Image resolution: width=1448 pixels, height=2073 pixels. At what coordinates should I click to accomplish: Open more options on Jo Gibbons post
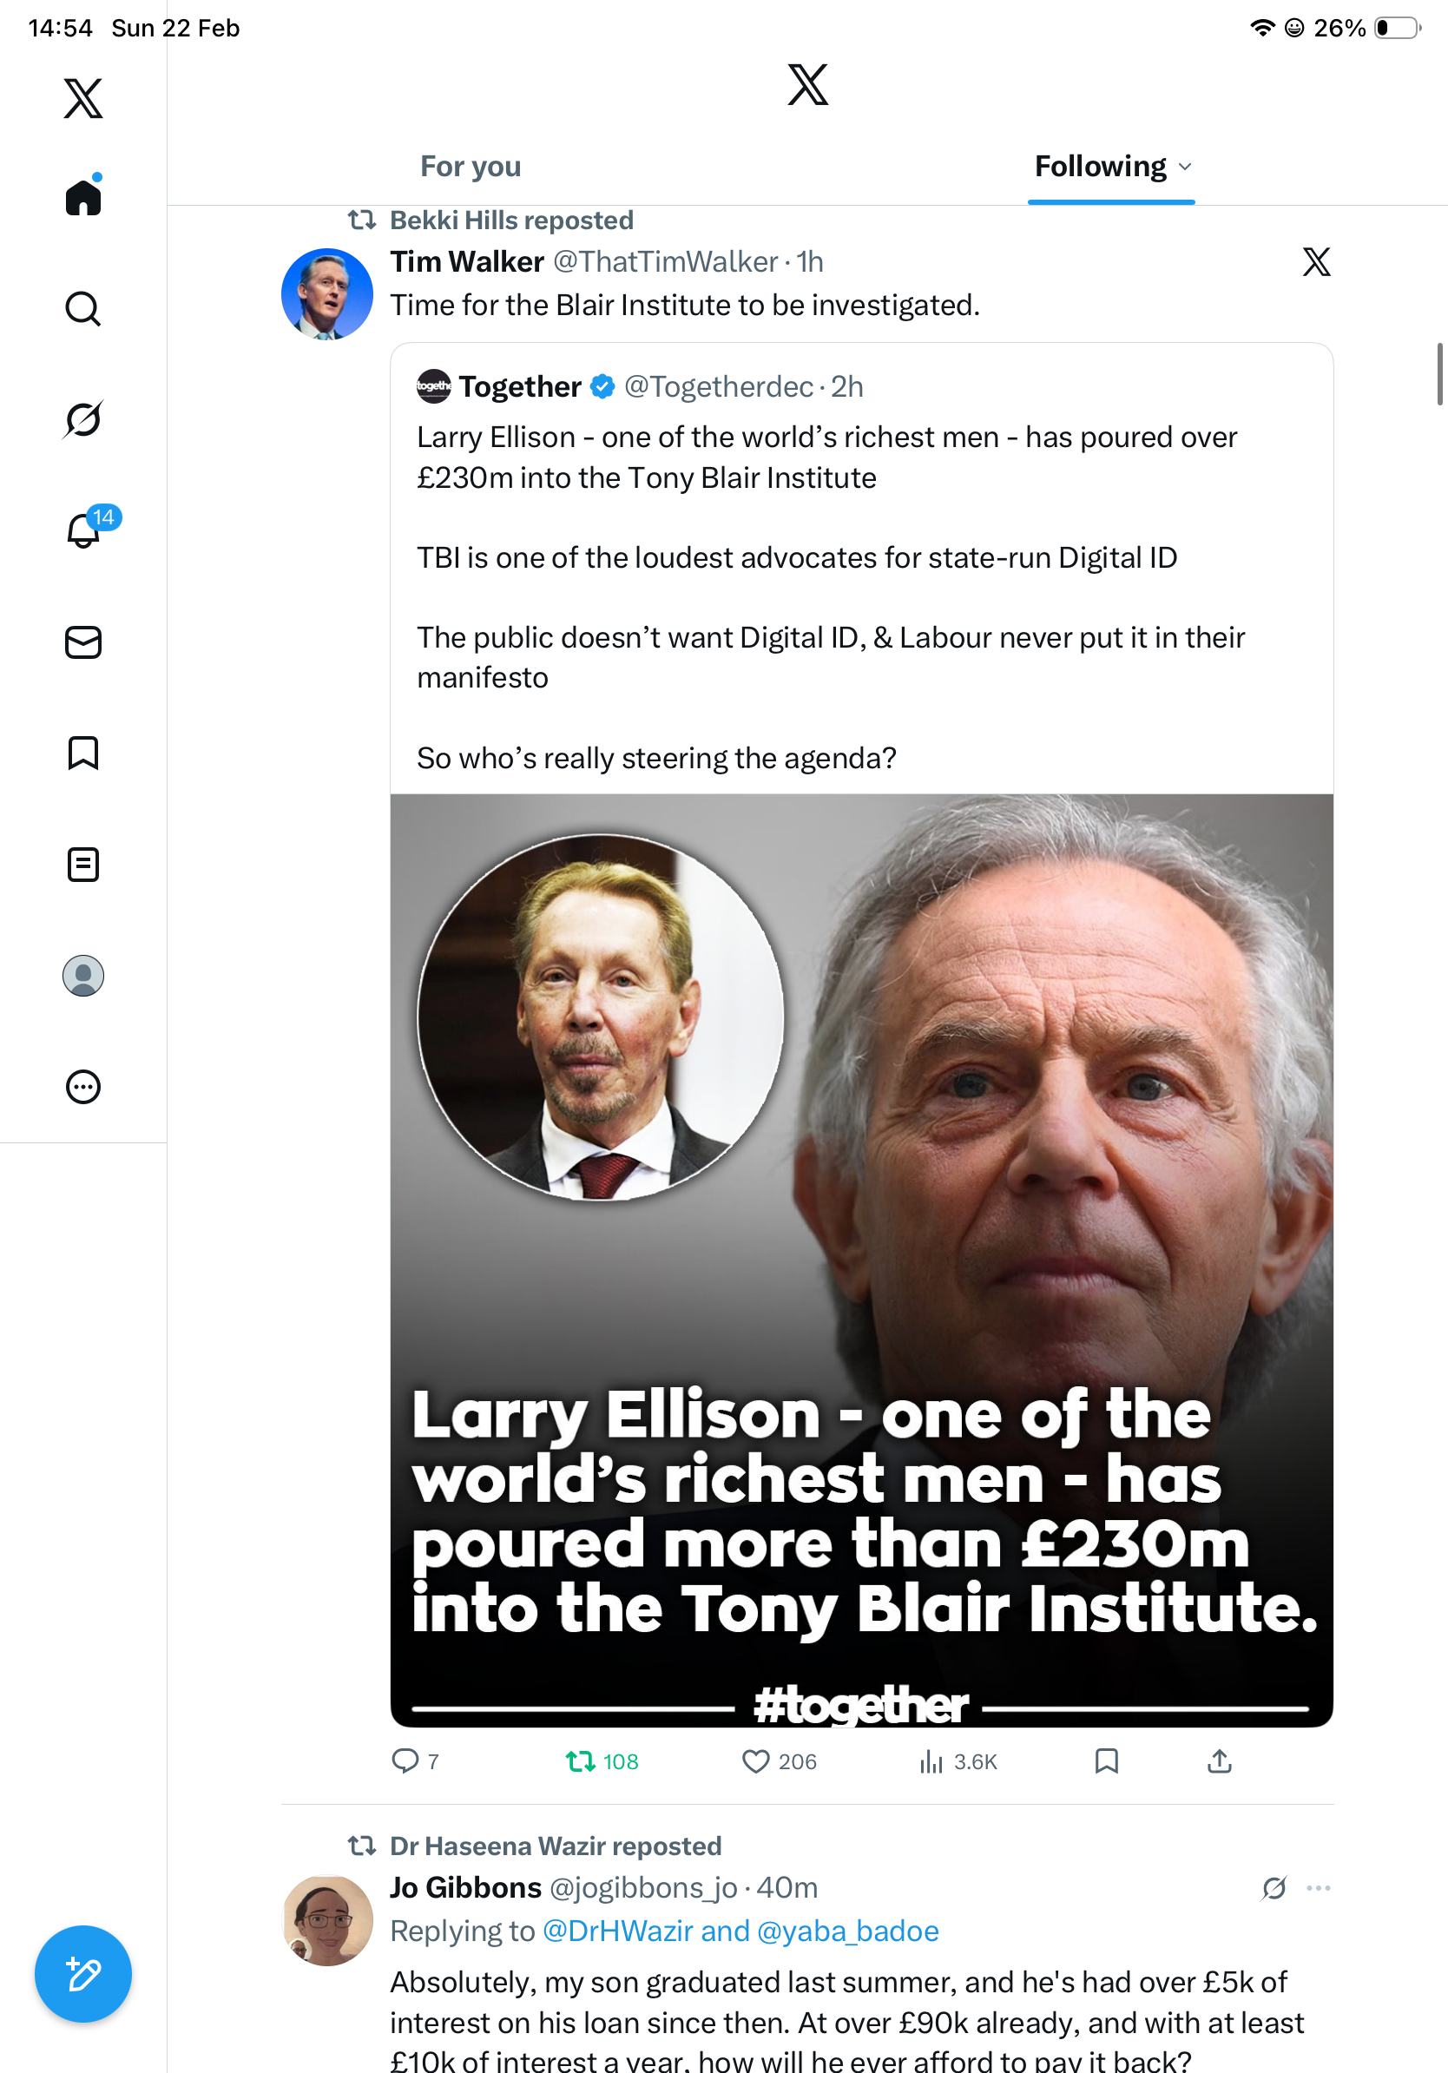(x=1319, y=1888)
